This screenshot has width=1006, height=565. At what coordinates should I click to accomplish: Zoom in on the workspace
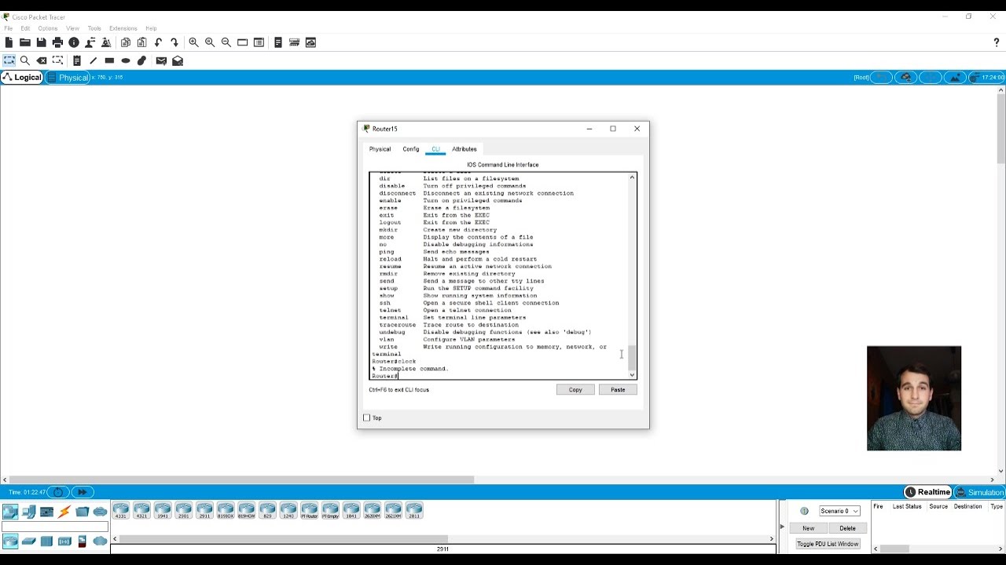(193, 42)
